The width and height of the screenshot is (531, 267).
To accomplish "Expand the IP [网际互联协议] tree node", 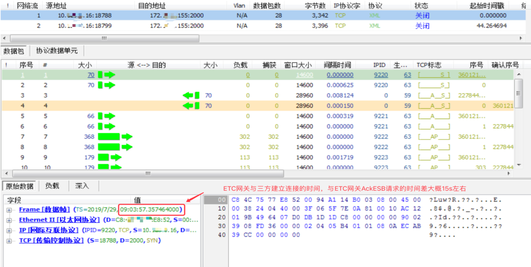I will pyautogui.click(x=9, y=230).
